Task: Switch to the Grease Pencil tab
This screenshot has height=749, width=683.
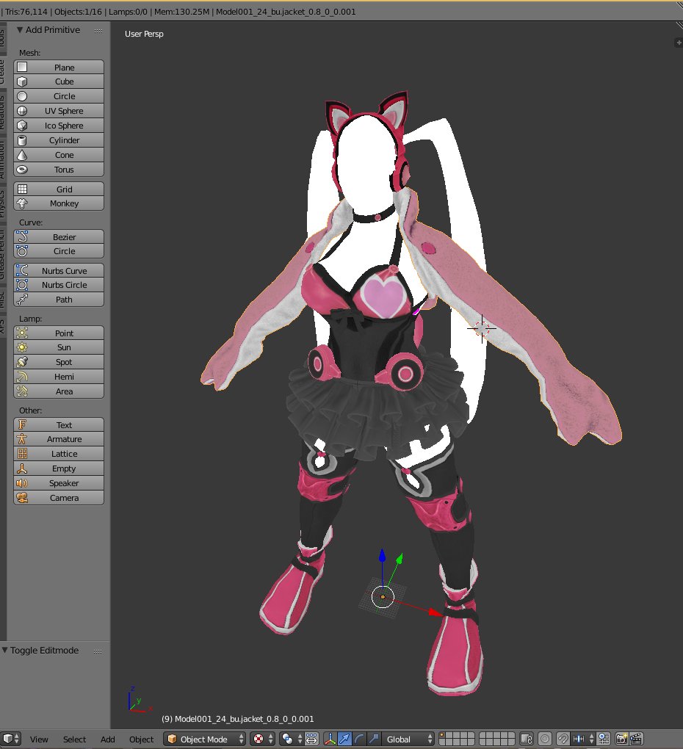Action: pyautogui.click(x=2, y=253)
